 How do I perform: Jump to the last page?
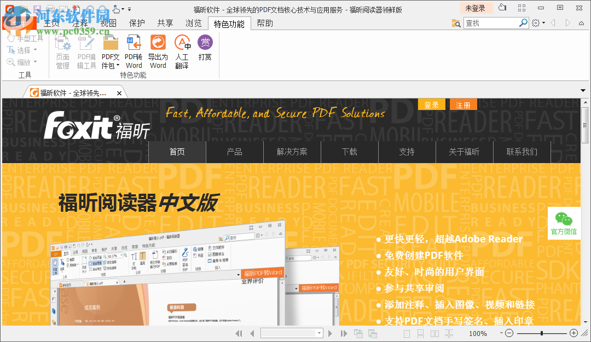pyautogui.click(x=344, y=333)
